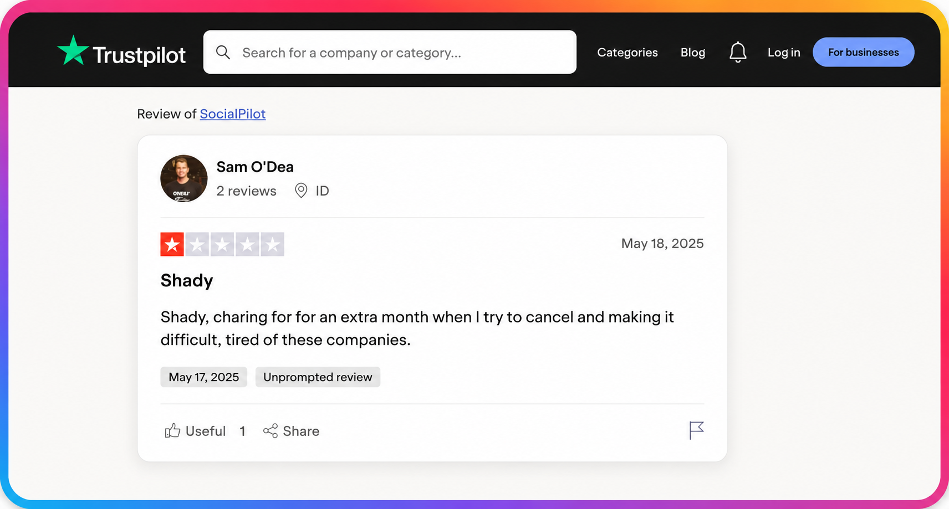Open the Categories menu

click(627, 52)
